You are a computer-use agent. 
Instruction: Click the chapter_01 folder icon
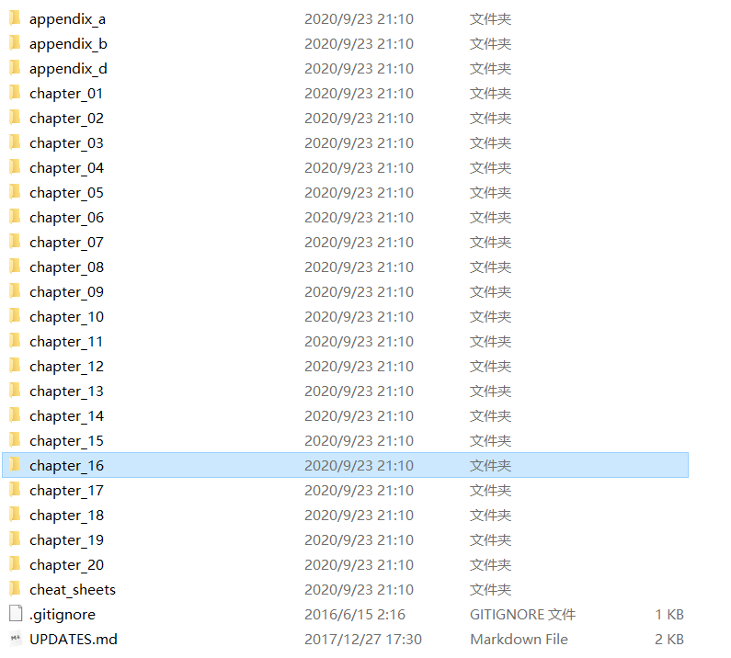pos(16,93)
